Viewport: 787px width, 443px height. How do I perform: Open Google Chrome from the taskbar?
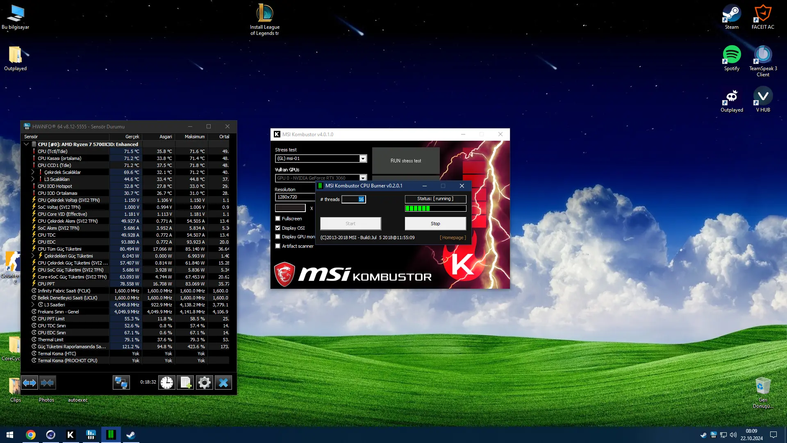(31, 435)
